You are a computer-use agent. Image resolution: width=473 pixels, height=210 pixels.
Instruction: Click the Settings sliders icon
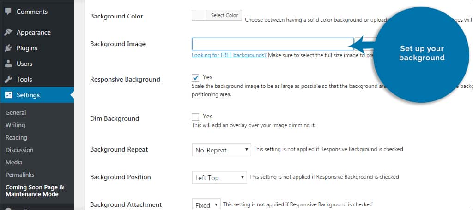[x=8, y=95]
